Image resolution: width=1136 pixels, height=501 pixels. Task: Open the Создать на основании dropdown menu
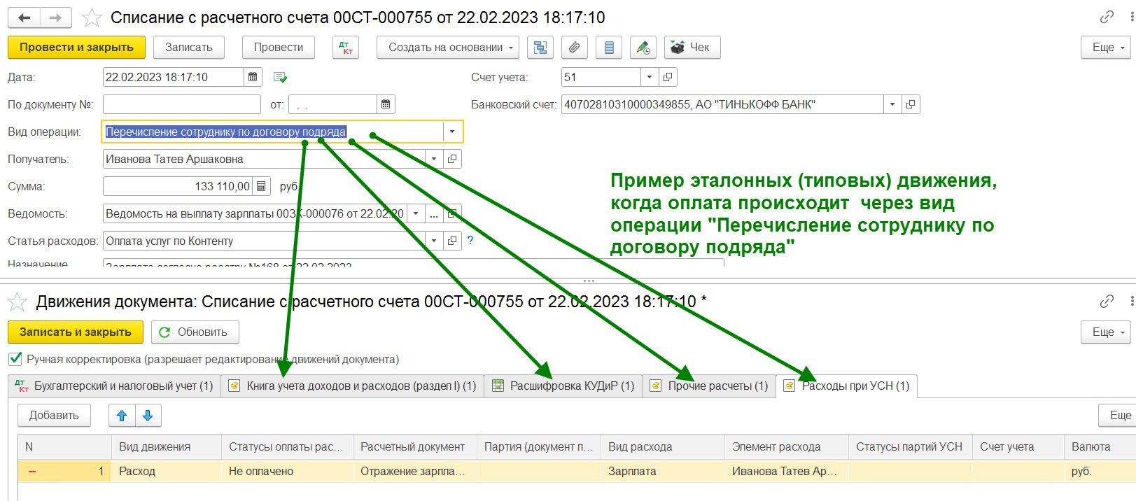coord(447,48)
